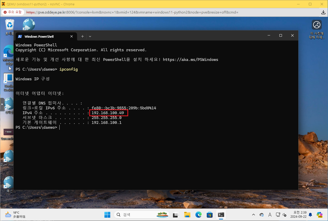Image resolution: width=328 pixels, height=221 pixels.
Task: Click the globe shortcut icon beside Recycle Bin
Action: 29,25
